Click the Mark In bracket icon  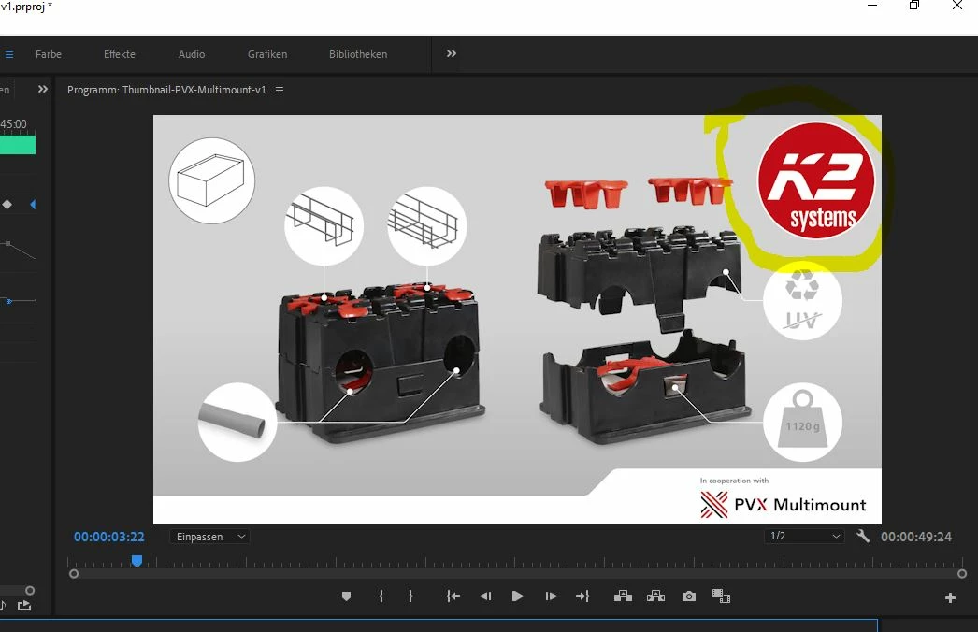click(381, 596)
